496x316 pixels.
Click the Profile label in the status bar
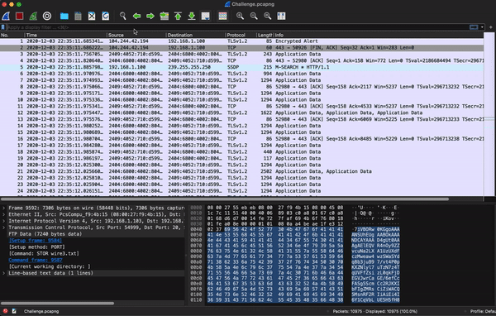(x=483, y=311)
